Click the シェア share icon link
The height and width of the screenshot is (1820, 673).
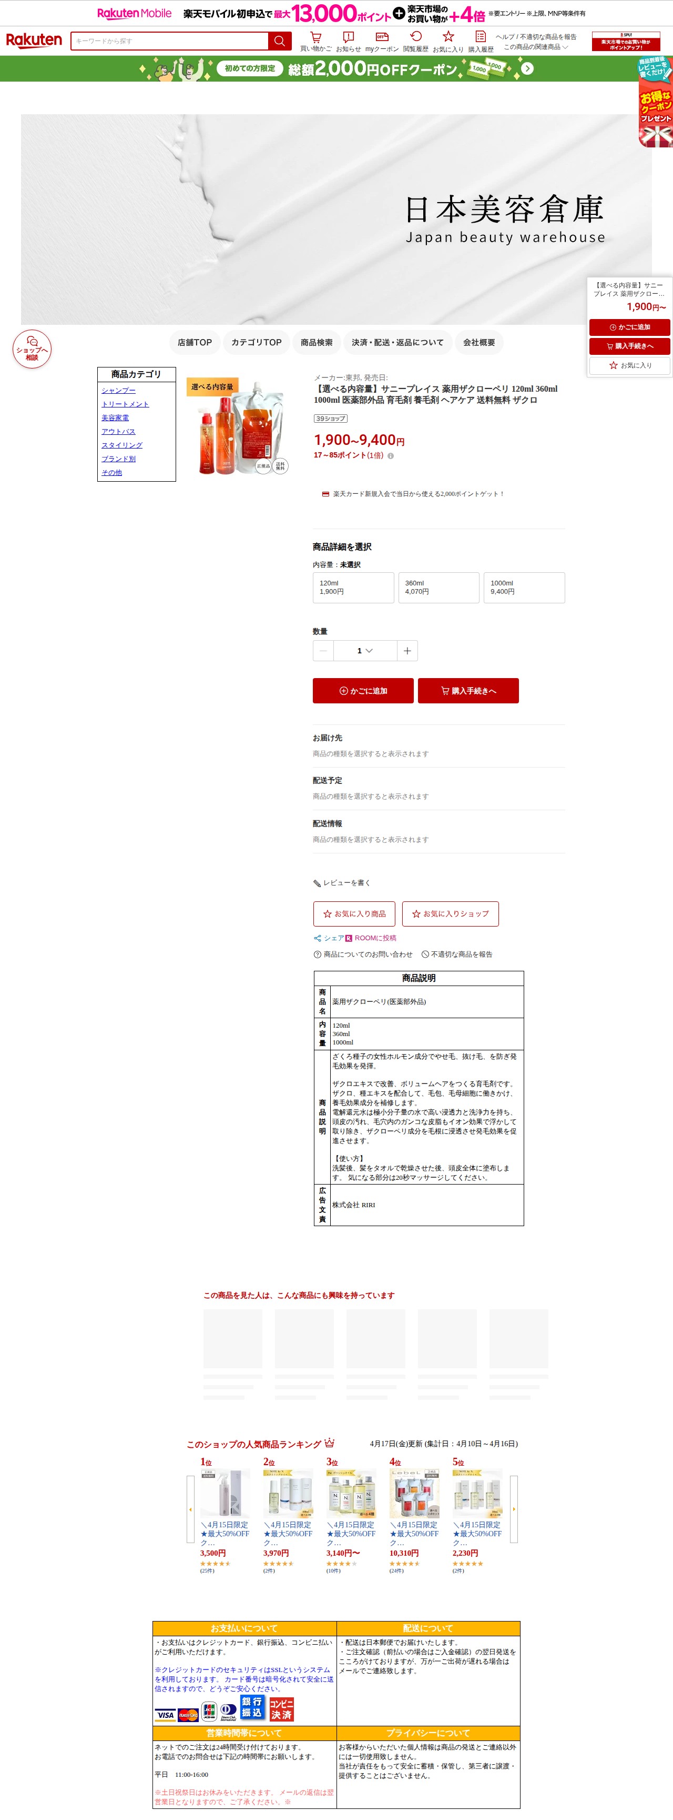pos(329,938)
